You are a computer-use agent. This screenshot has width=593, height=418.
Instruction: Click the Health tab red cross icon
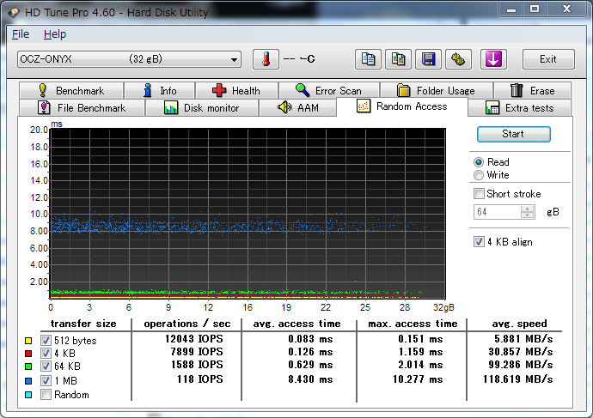tap(219, 91)
